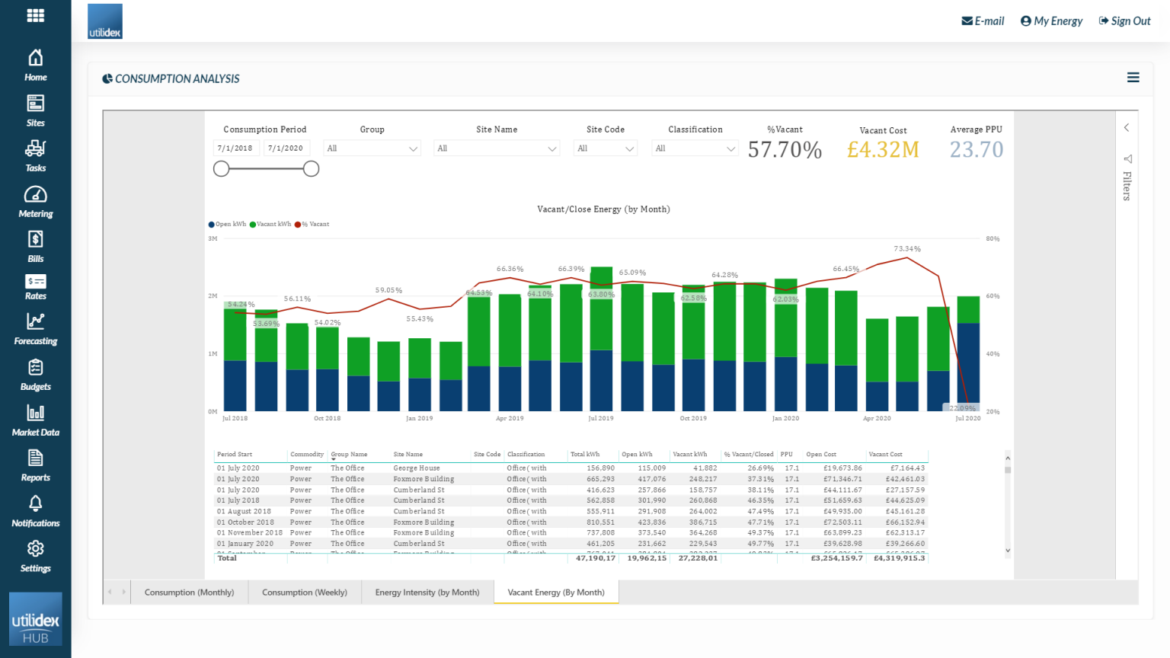
Task: Open the Filters panel via the funnel icon
Action: [x=1127, y=160]
